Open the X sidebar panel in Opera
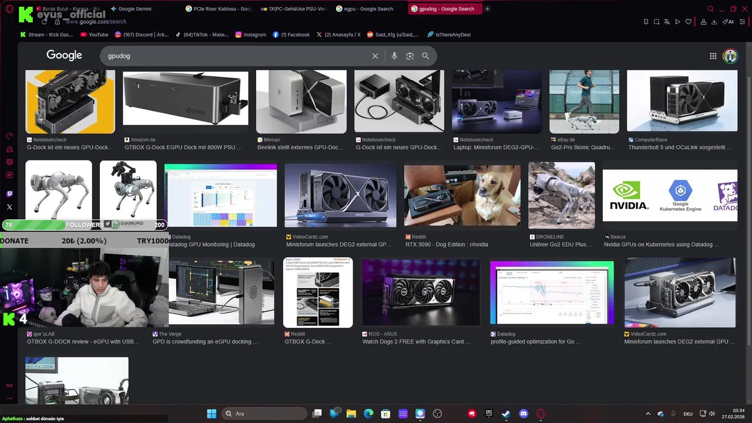 pyautogui.click(x=9, y=207)
